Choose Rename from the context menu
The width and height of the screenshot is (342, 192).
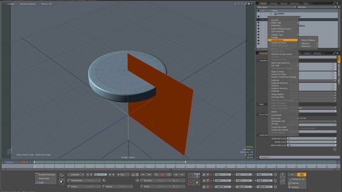[x=275, y=20]
